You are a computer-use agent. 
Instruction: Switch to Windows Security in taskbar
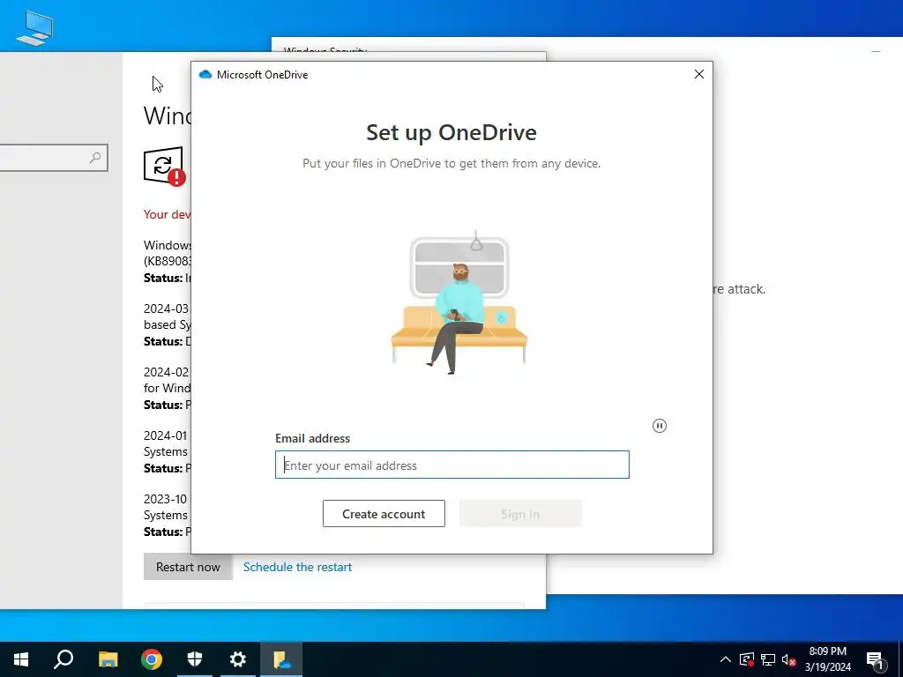coord(195,659)
